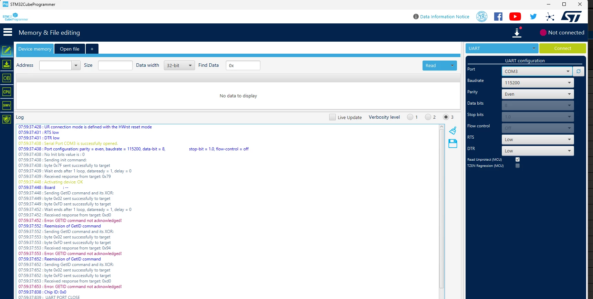Screen dimensions: 593x299
Task: Click log line 'DTR low'
Action: [x=39, y=138]
